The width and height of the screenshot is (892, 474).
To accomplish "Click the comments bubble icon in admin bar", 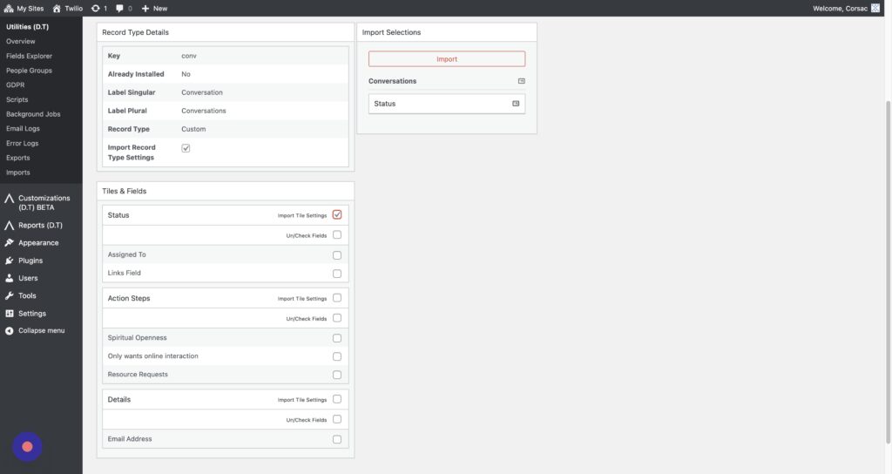I will click(x=119, y=8).
